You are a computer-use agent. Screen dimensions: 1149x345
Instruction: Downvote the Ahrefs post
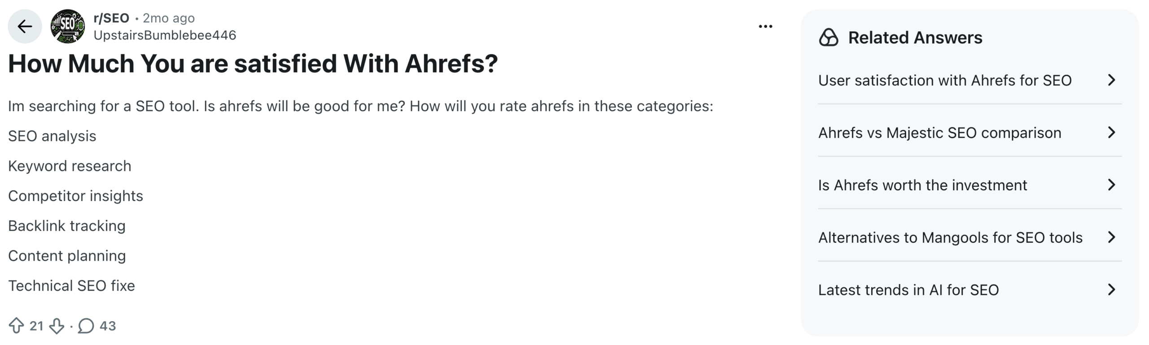coord(57,326)
